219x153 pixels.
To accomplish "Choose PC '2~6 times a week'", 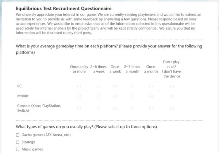I will tap(98, 87).
